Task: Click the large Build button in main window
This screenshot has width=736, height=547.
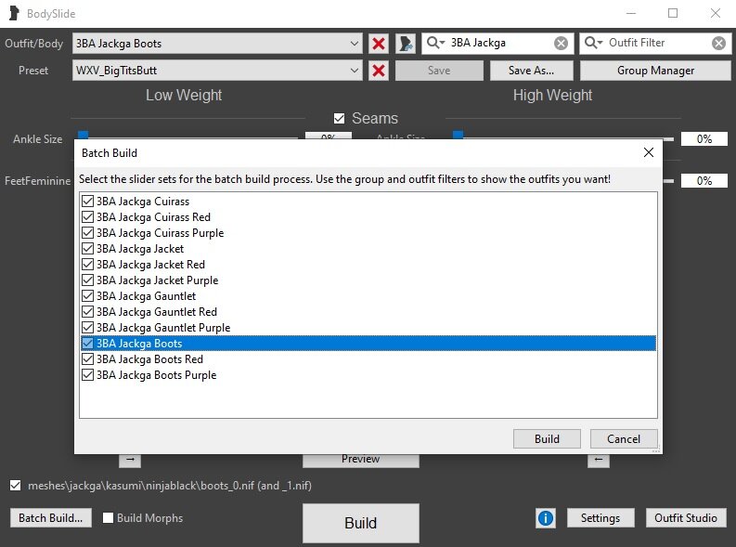Action: 360,523
